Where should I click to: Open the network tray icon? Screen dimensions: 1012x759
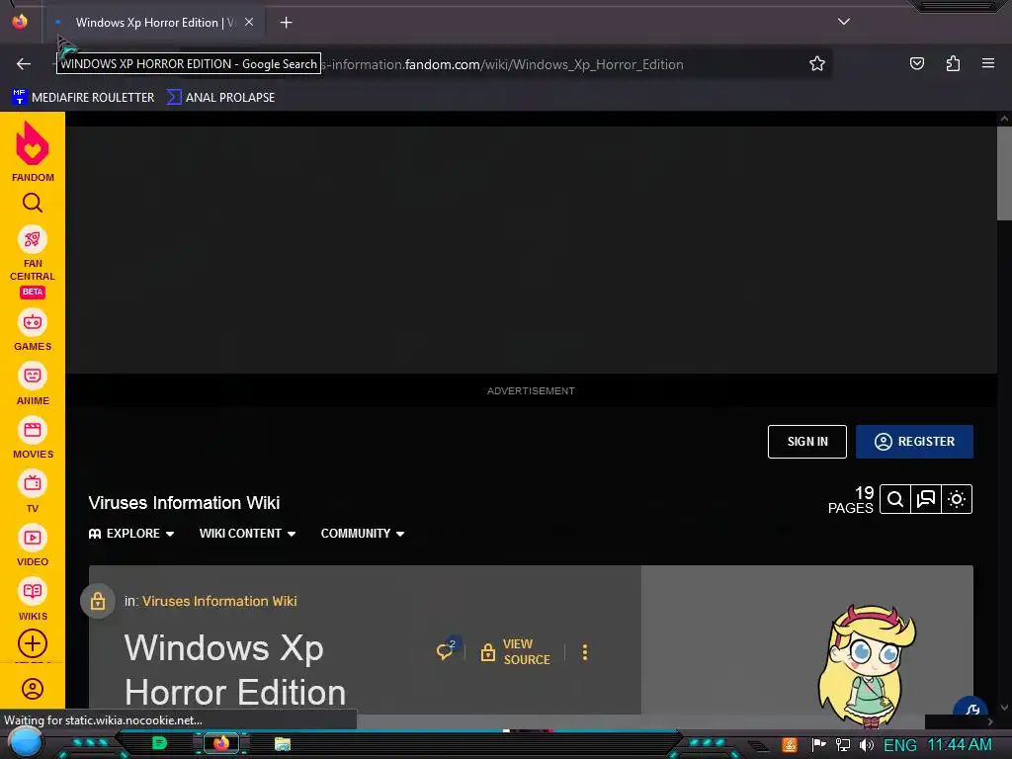pos(843,745)
